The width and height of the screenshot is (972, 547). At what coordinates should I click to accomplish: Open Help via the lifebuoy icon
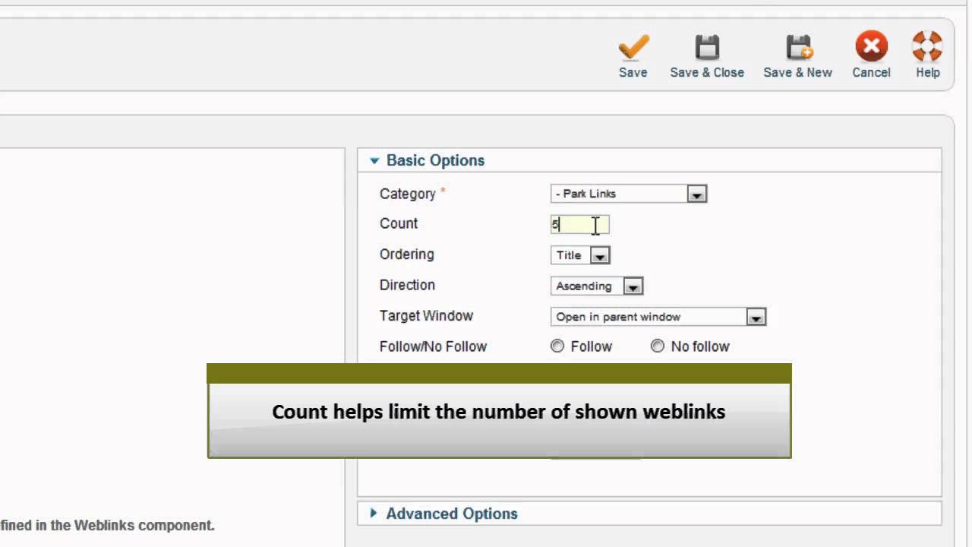tap(927, 46)
